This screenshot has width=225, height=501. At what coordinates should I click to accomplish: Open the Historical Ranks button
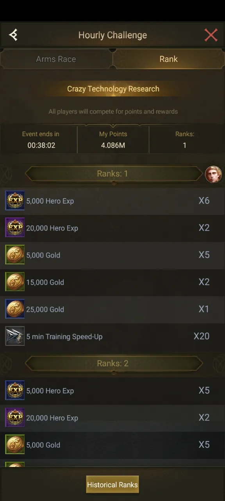(x=112, y=485)
